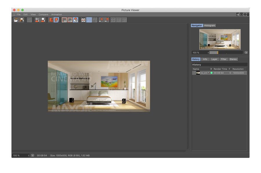261x173 pixels.
Task: Click the status bar 00:08:54 time
Action: click(x=42, y=156)
